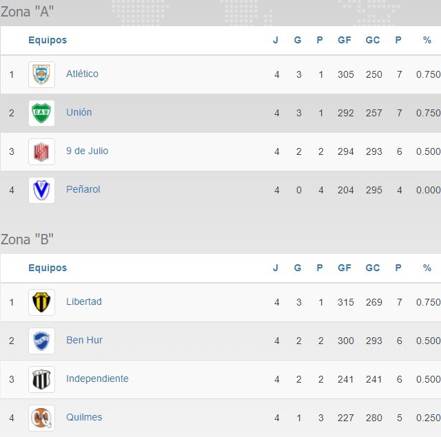This screenshot has width=441, height=437.
Task: Open the Atlético team link
Action: click(82, 74)
